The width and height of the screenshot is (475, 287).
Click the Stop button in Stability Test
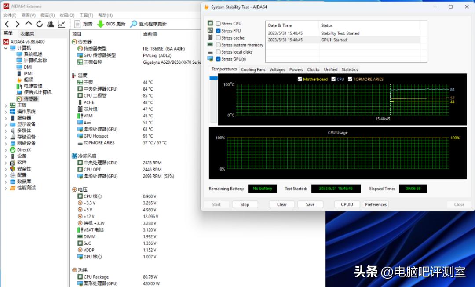(x=245, y=204)
